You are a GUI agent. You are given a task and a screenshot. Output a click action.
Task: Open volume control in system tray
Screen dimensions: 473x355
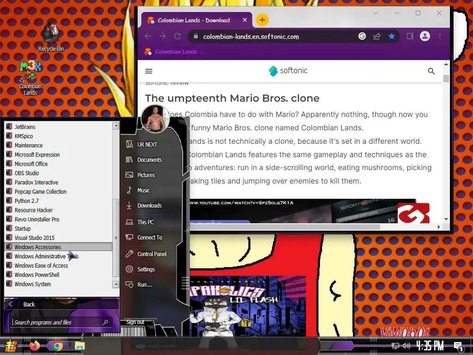tap(406, 346)
